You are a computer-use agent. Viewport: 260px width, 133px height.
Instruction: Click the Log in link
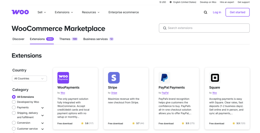coord(217,12)
